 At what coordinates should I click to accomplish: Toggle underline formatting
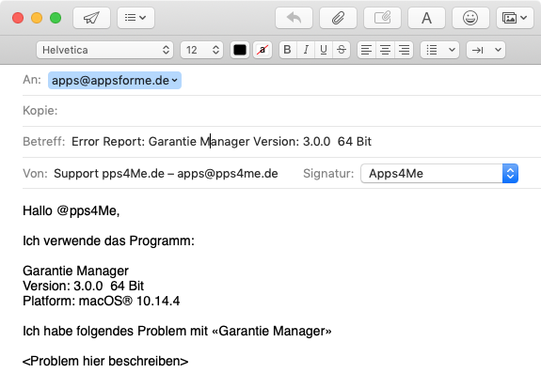pyautogui.click(x=324, y=50)
